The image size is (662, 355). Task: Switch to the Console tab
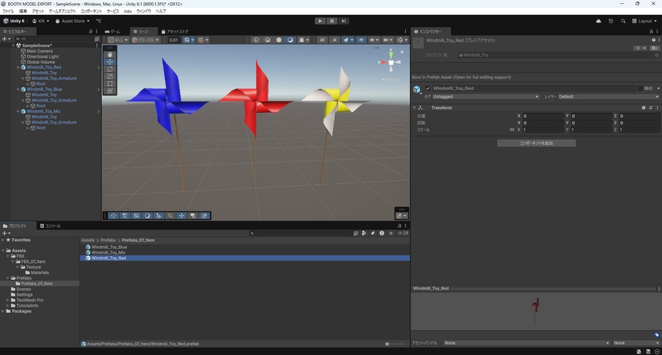pyautogui.click(x=50, y=226)
